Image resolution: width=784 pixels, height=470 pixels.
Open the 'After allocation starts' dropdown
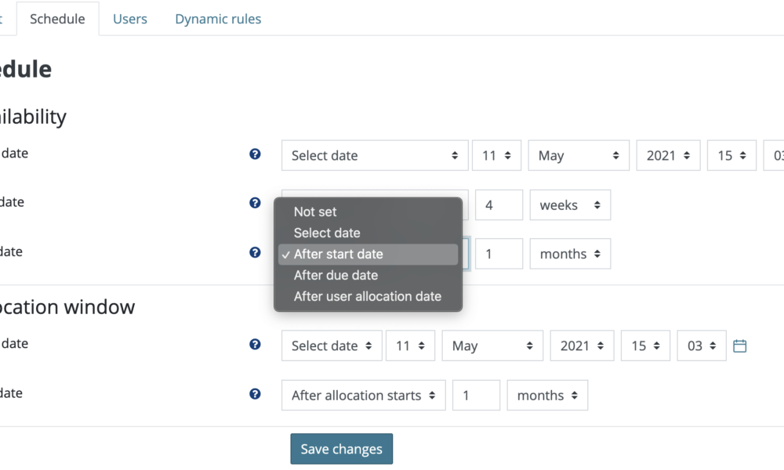click(363, 395)
